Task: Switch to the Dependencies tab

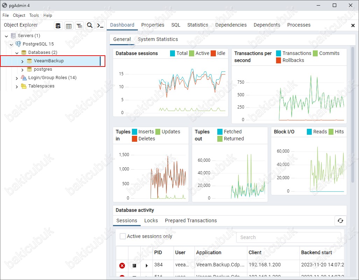Action: [x=231, y=25]
